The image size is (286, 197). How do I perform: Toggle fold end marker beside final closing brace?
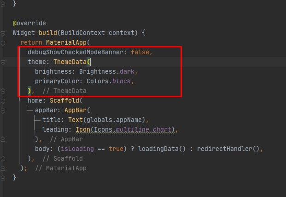point(3,178)
